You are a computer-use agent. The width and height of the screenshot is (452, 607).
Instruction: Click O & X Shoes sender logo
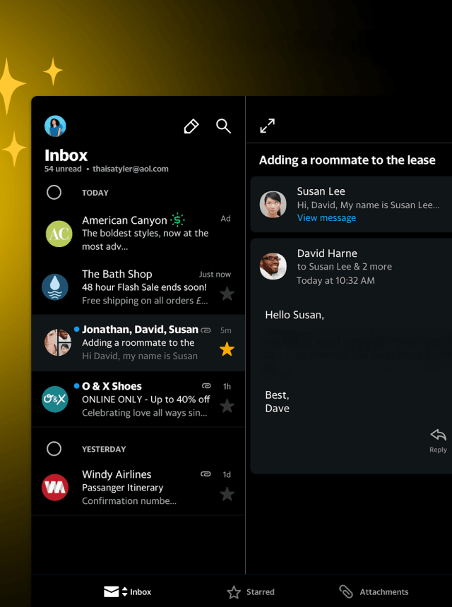coord(55,399)
